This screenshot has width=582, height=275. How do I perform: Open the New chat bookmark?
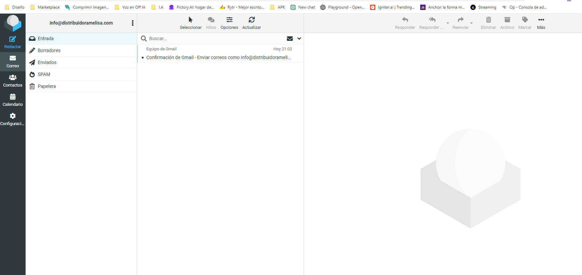tap(303, 7)
